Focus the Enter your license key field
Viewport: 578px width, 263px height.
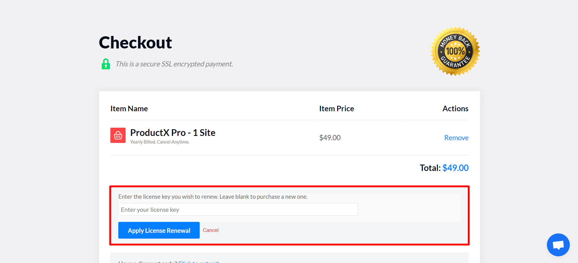[x=238, y=209]
